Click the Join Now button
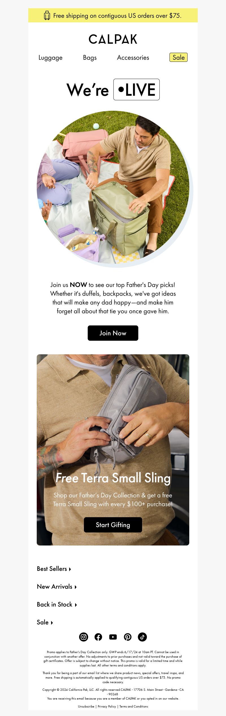 click(x=113, y=333)
